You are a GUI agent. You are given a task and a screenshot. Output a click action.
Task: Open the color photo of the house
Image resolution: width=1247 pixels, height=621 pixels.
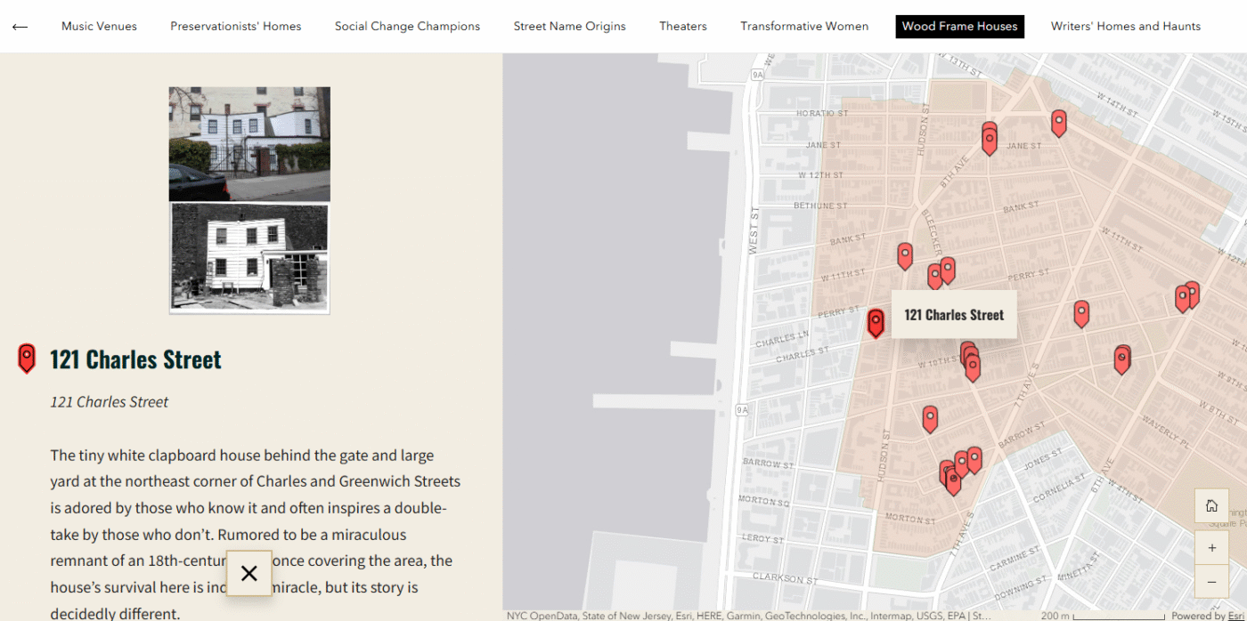pos(249,143)
